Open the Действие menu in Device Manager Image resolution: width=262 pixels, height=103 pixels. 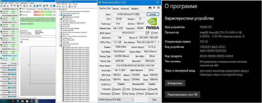[64, 4]
